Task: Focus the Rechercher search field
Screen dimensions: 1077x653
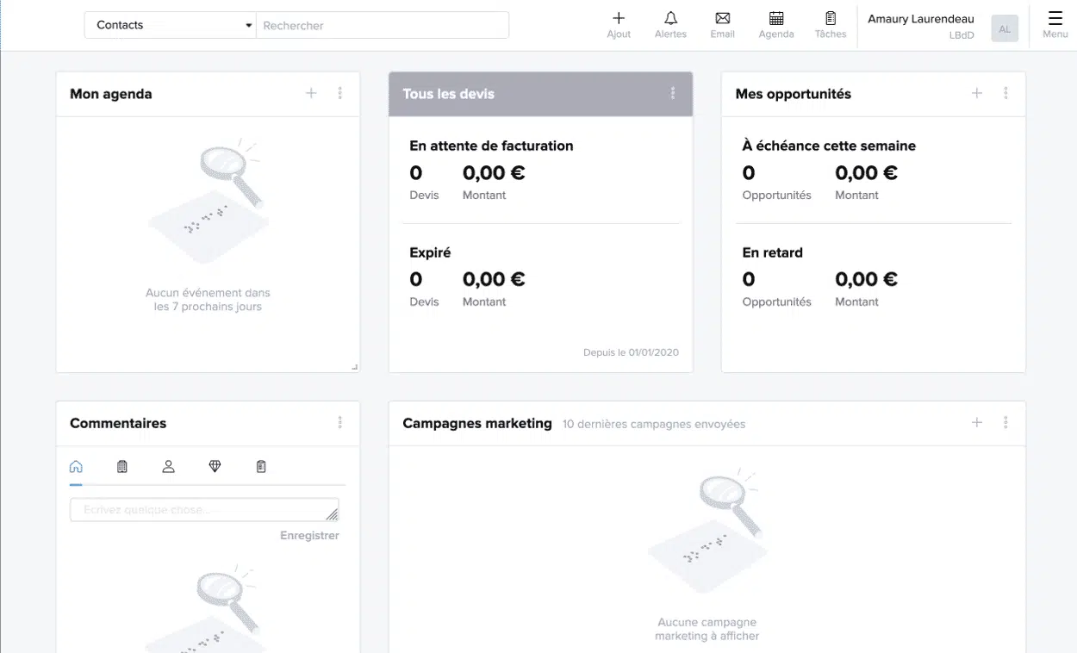Action: (x=383, y=25)
